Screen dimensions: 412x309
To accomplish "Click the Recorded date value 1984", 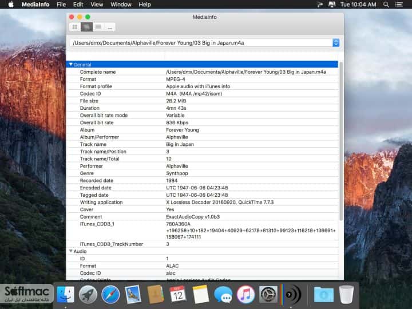I will coord(172,180).
